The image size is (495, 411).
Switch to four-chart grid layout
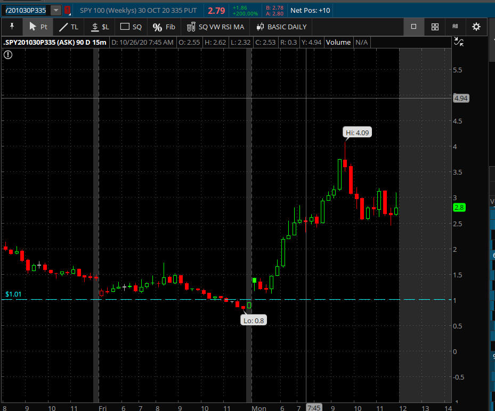coord(435,27)
